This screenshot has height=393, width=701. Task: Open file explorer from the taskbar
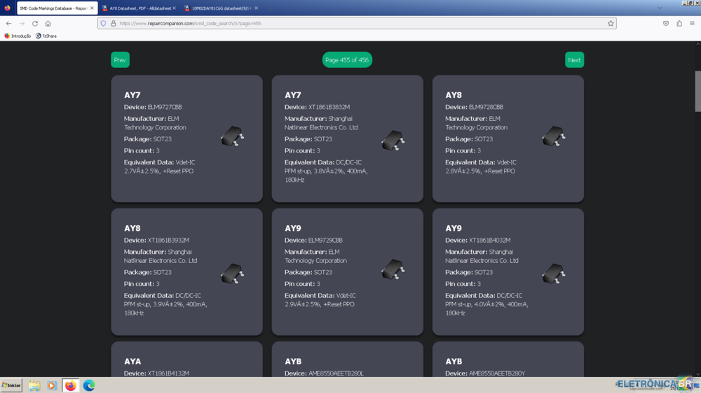tap(34, 385)
